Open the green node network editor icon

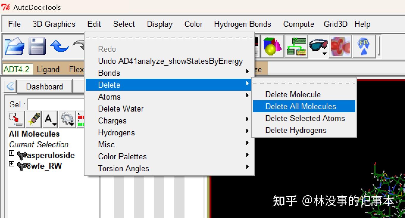(x=296, y=46)
